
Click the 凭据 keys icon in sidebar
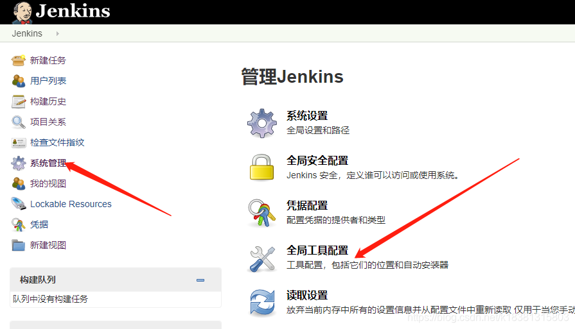[x=19, y=224]
